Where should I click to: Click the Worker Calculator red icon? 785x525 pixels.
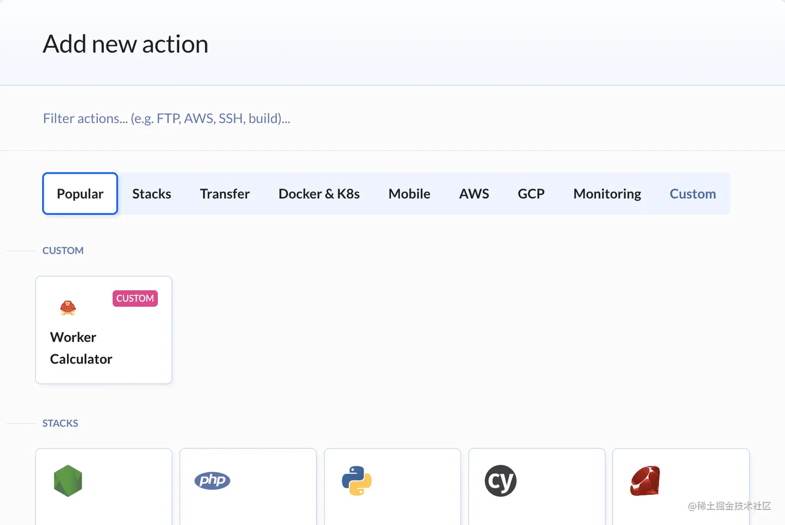[x=68, y=308]
